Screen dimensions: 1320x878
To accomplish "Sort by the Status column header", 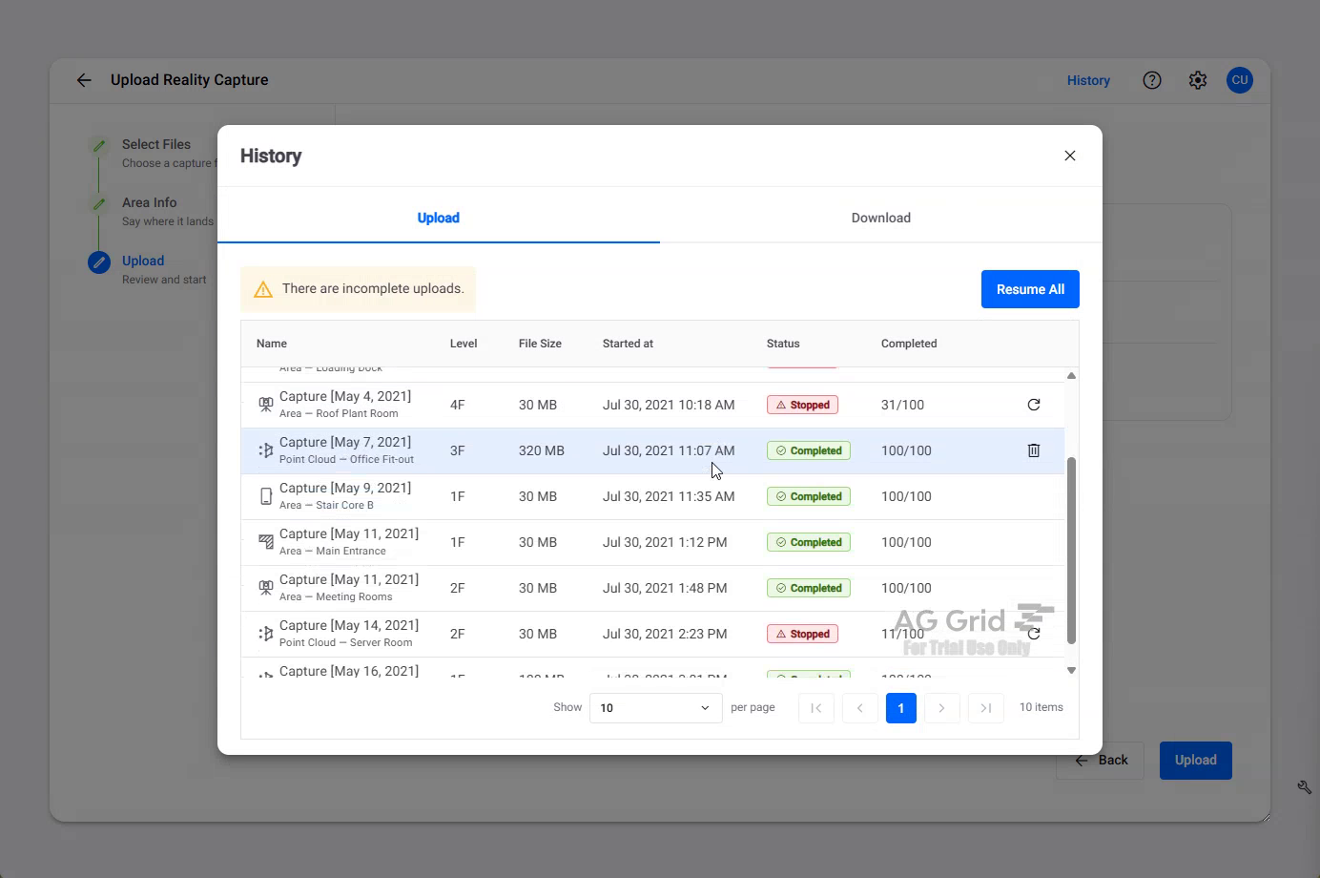I will (783, 344).
